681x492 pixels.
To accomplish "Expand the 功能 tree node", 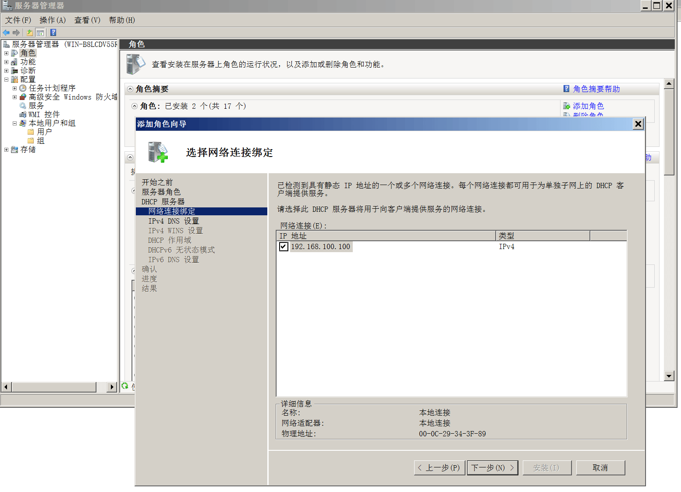I will 6,62.
